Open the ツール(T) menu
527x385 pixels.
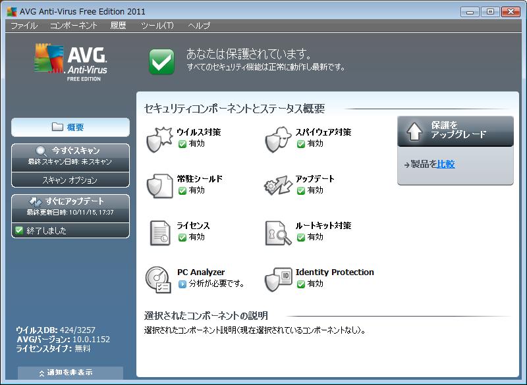point(157,26)
